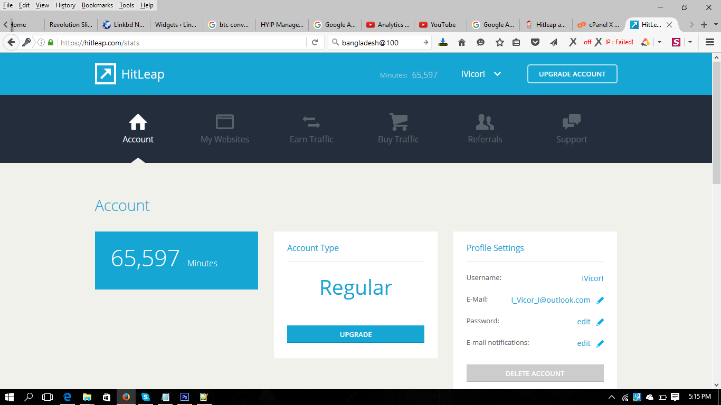Click the site information icon in address bar
Image resolution: width=721 pixels, height=405 pixels.
tap(41, 42)
